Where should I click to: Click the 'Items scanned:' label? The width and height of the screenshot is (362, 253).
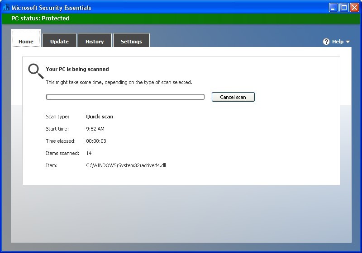pyautogui.click(x=62, y=153)
